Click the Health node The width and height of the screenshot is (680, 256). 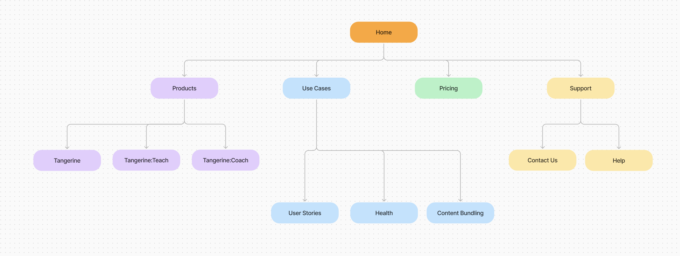[x=384, y=213]
